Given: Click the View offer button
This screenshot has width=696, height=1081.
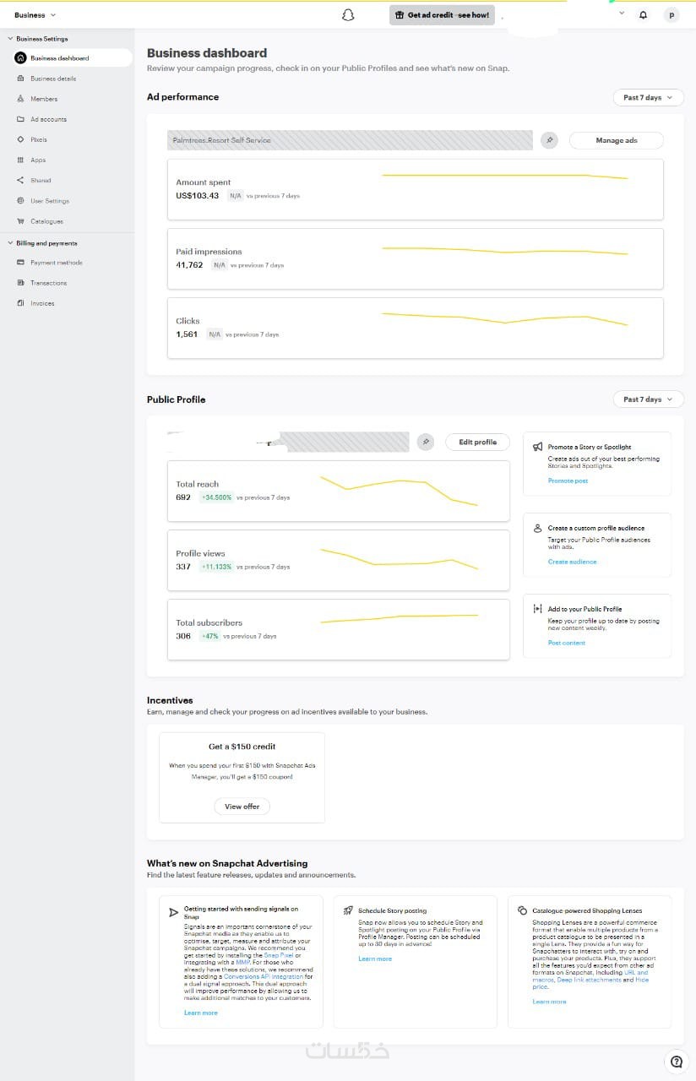Looking at the screenshot, I should (242, 807).
